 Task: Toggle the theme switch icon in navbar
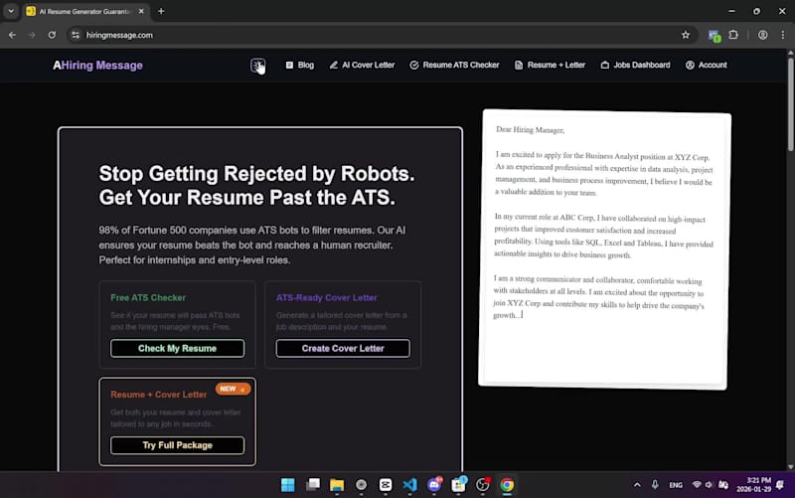(x=257, y=66)
